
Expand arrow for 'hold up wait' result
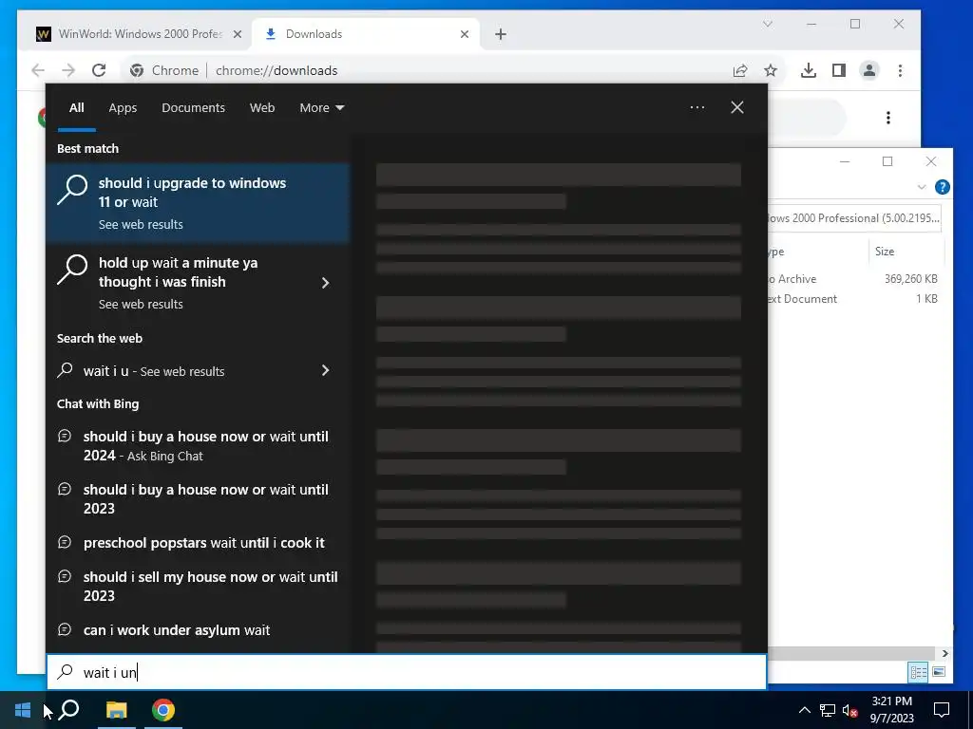[325, 283]
